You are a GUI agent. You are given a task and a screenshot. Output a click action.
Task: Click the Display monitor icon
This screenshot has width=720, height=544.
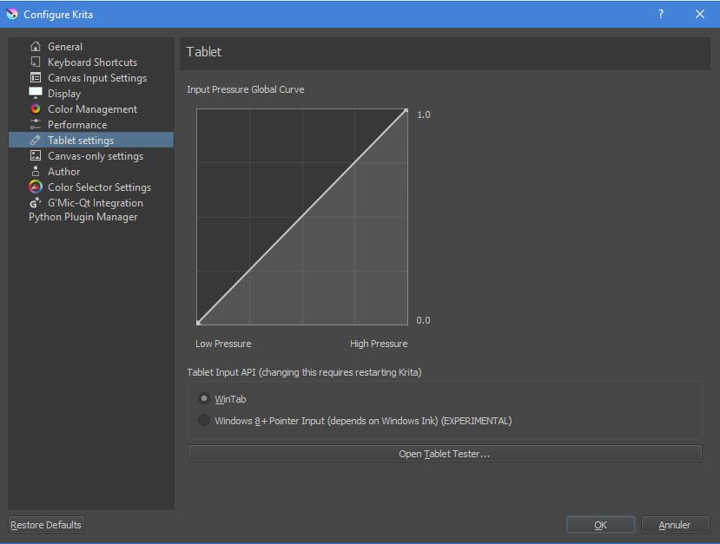pyautogui.click(x=36, y=93)
